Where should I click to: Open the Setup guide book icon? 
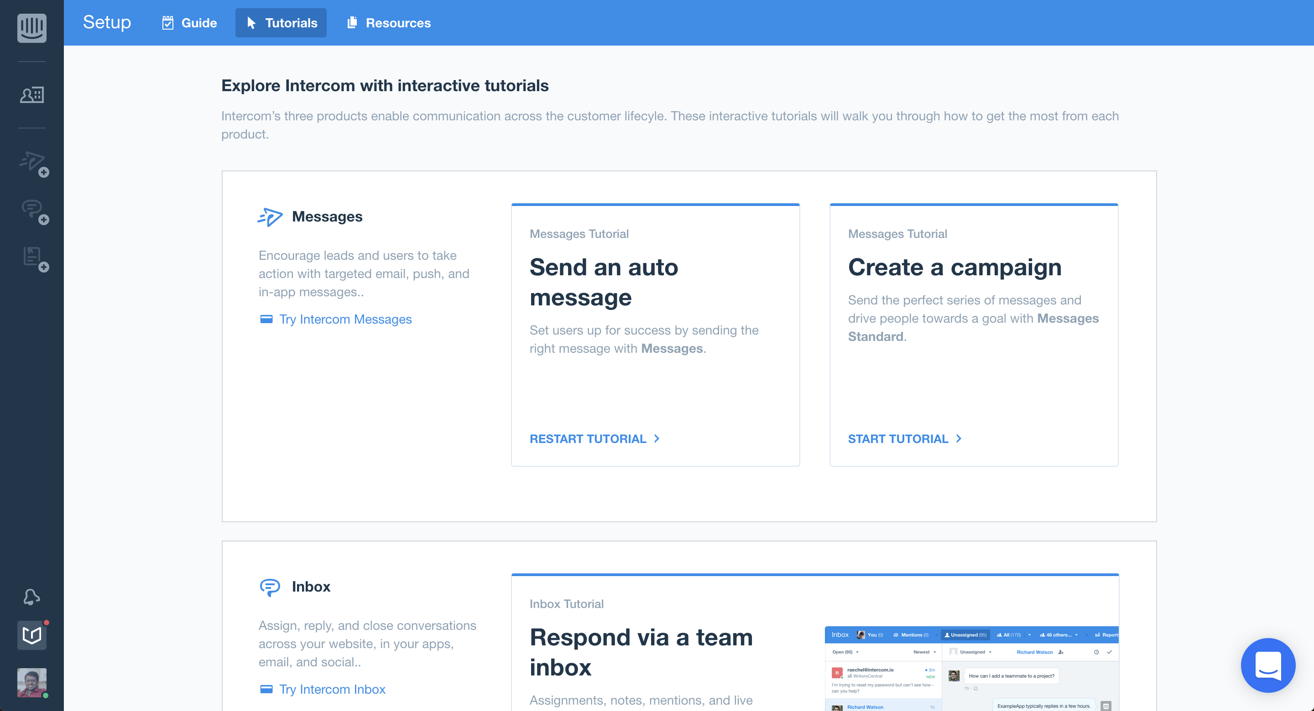pyautogui.click(x=31, y=635)
